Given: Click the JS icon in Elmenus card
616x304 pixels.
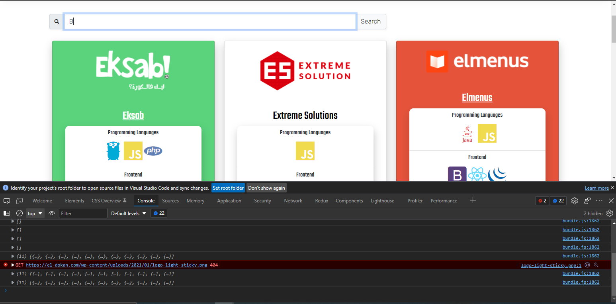Looking at the screenshot, I should [x=487, y=133].
